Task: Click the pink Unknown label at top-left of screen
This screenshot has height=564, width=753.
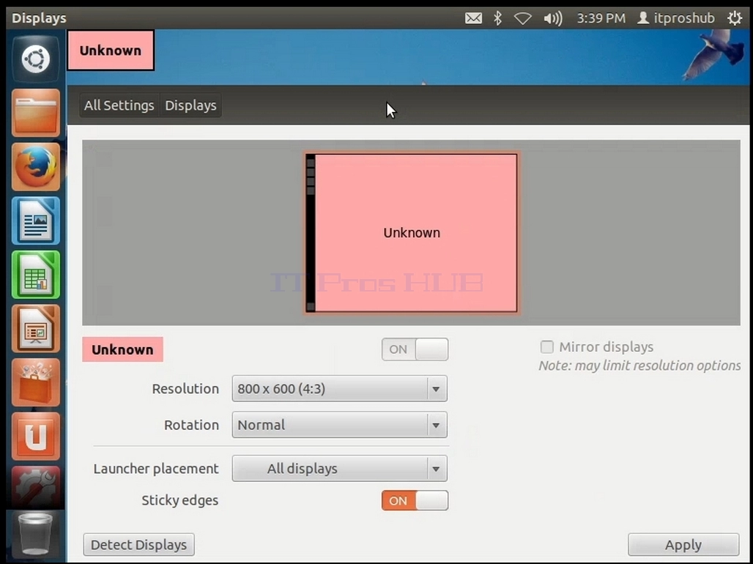Action: [111, 51]
